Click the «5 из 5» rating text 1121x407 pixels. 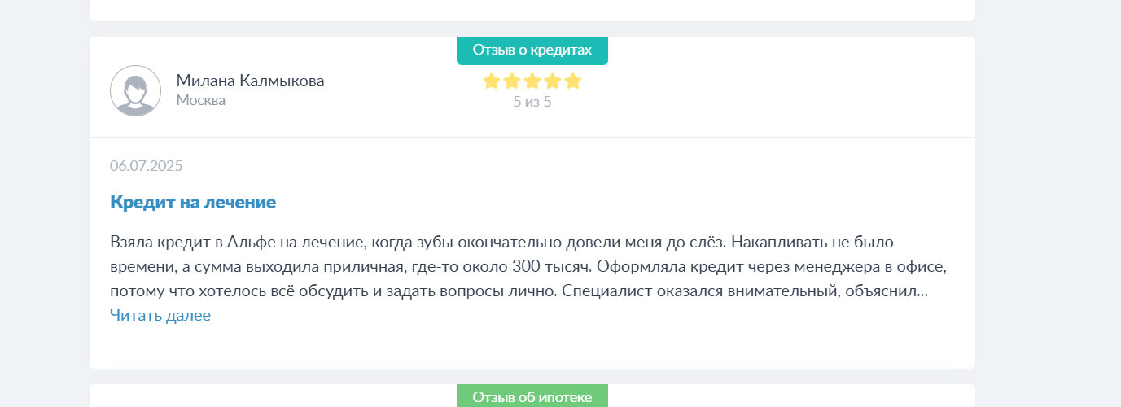pos(532,103)
